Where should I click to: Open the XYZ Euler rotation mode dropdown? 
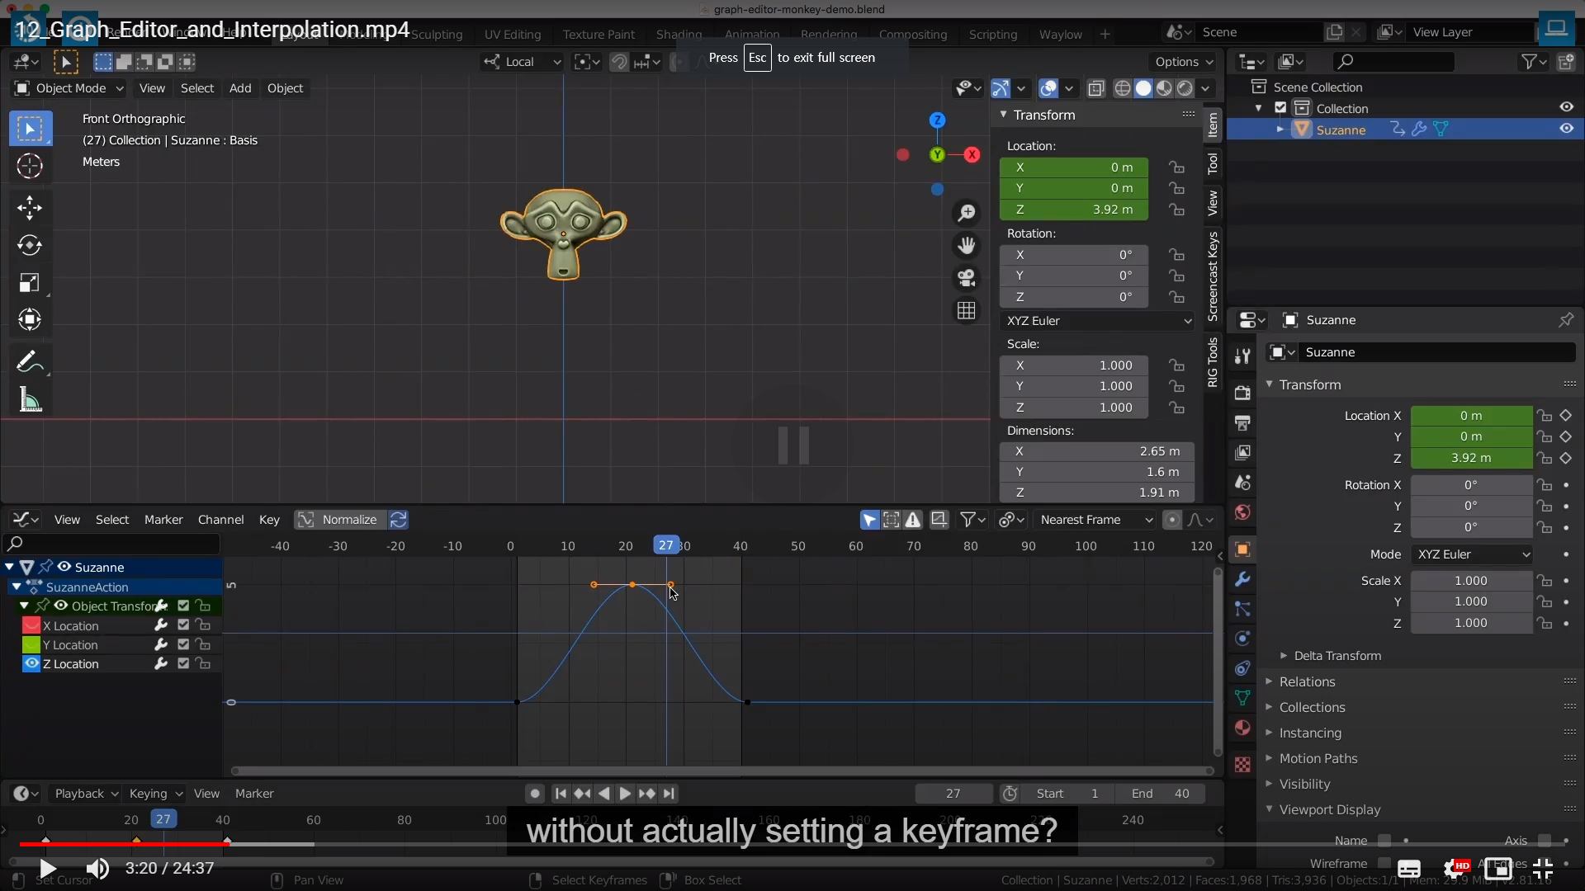tap(1097, 321)
